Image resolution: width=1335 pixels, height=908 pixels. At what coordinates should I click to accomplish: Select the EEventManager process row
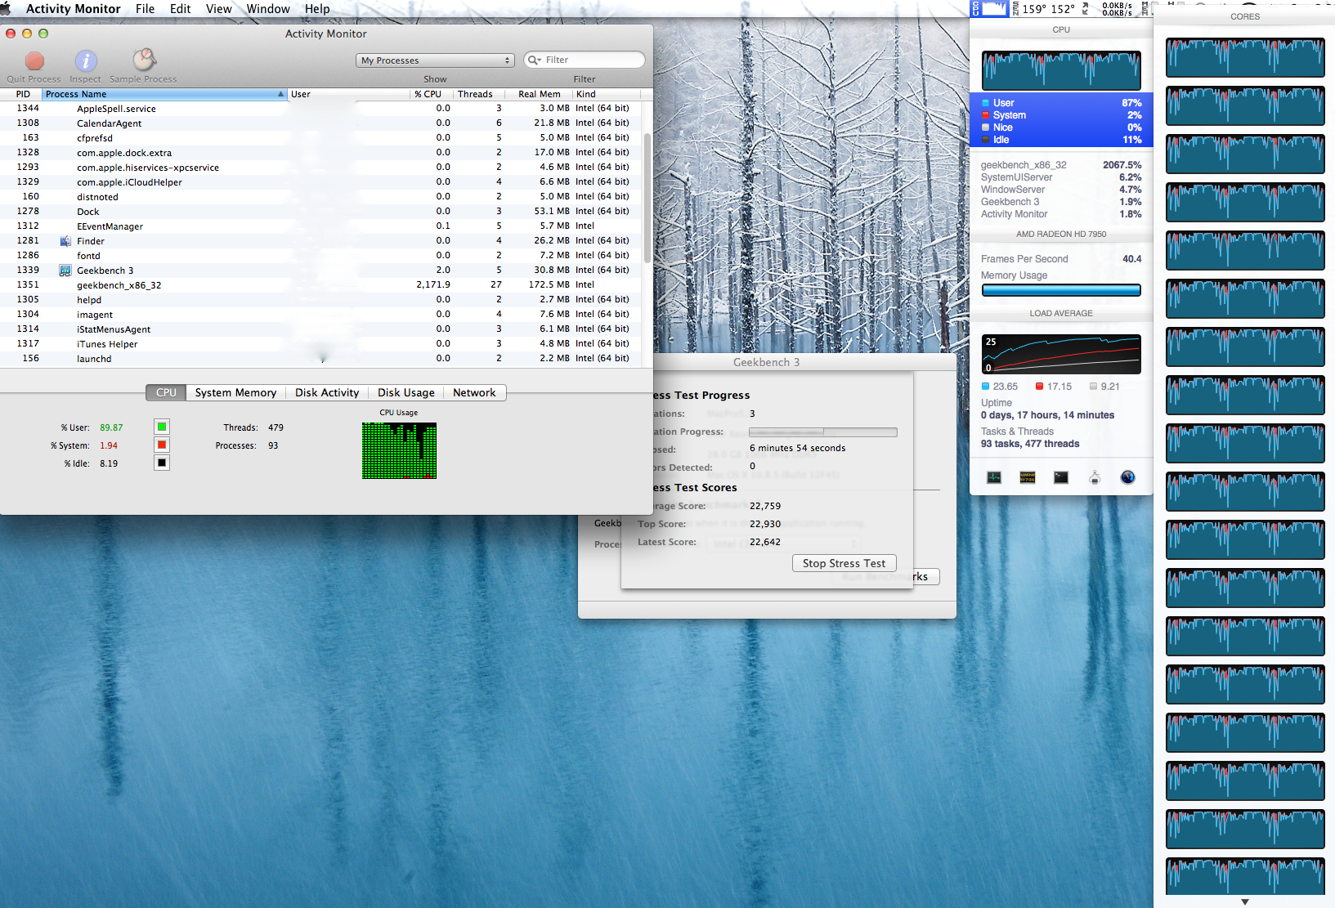[x=320, y=226]
